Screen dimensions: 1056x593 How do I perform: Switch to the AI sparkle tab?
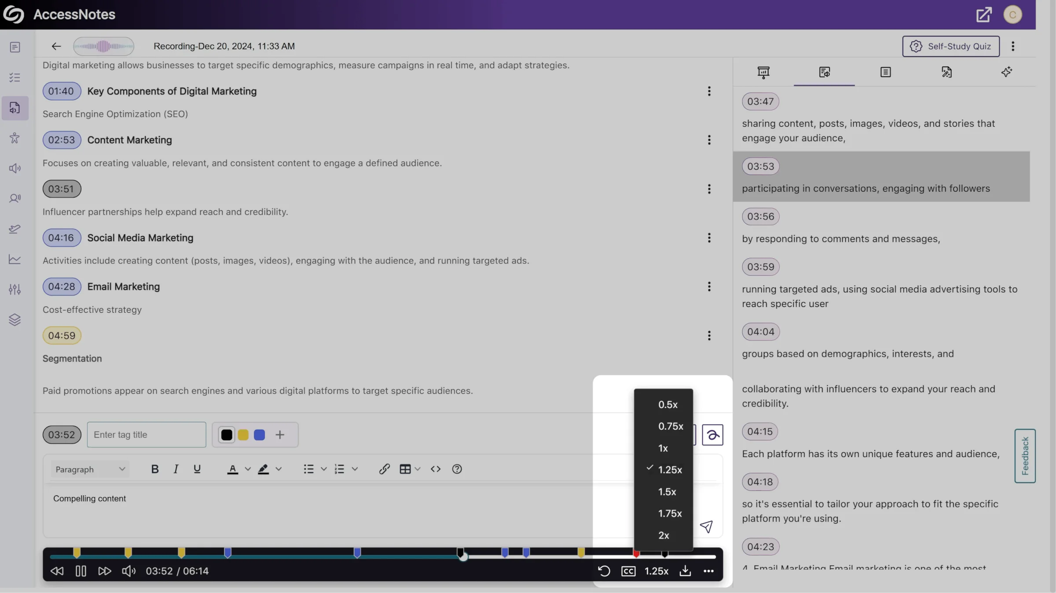1007,72
